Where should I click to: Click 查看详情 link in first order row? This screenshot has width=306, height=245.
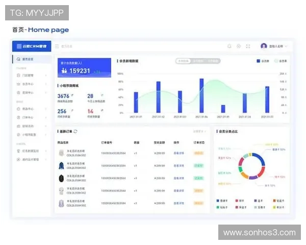click(x=179, y=153)
